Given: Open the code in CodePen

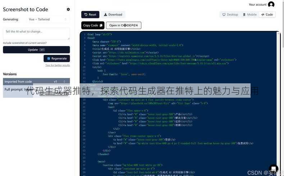Looking at the screenshot, I should [124, 26].
